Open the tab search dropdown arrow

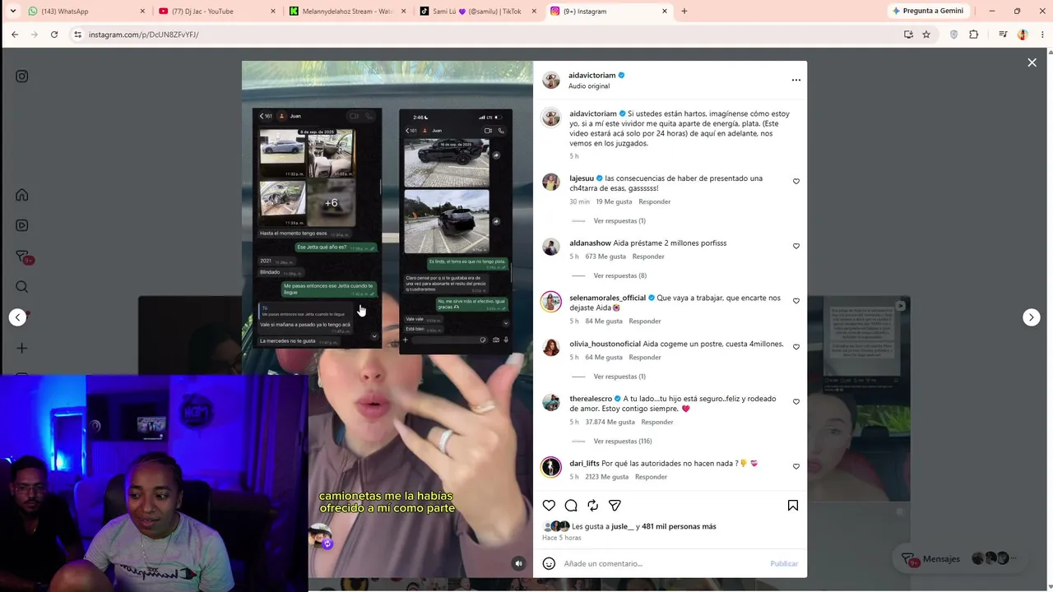pyautogui.click(x=12, y=12)
